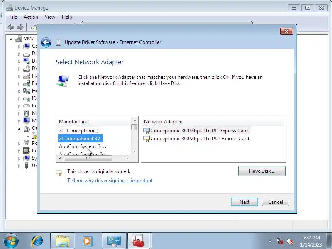The height and width of the screenshot is (249, 332).
Task: Open the Control Panel taskbar icon
Action: [x=114, y=241]
